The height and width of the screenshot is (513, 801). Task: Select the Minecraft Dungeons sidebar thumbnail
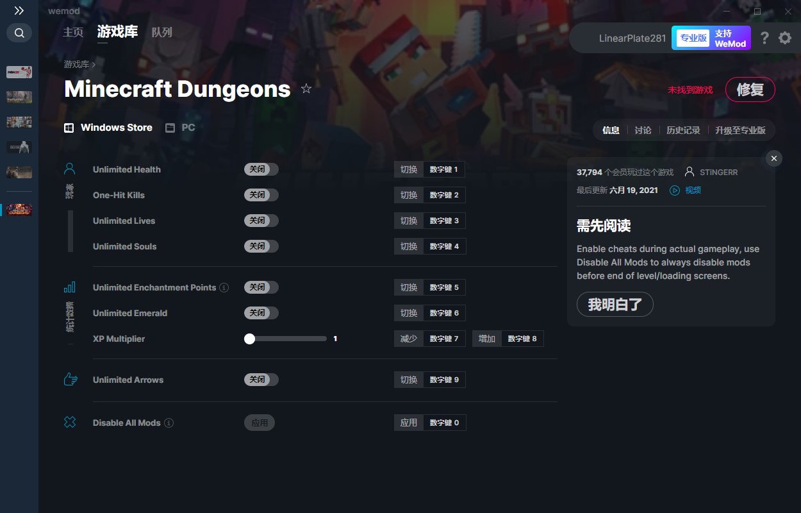19,210
